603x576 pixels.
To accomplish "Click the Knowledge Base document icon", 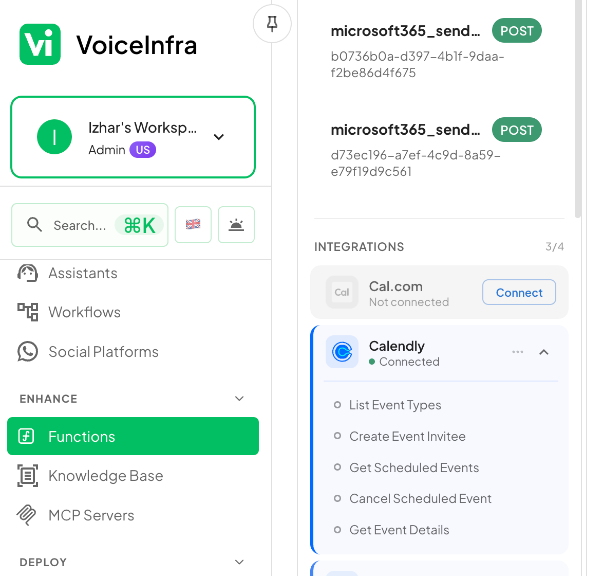I will [x=28, y=476].
